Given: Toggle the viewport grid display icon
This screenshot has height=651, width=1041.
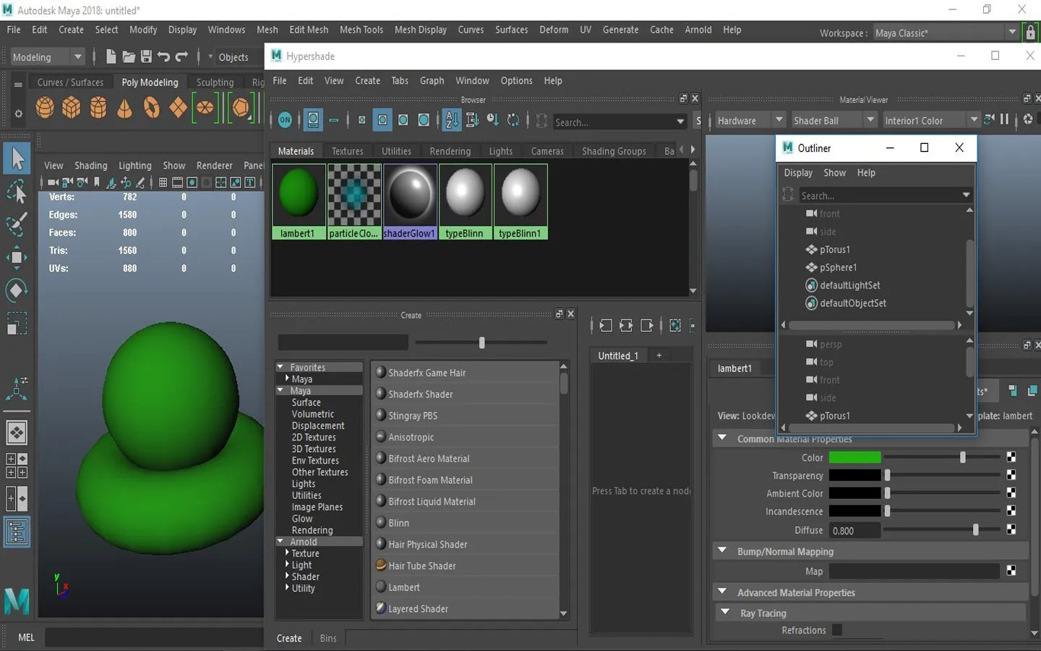Looking at the screenshot, I should coord(163,182).
